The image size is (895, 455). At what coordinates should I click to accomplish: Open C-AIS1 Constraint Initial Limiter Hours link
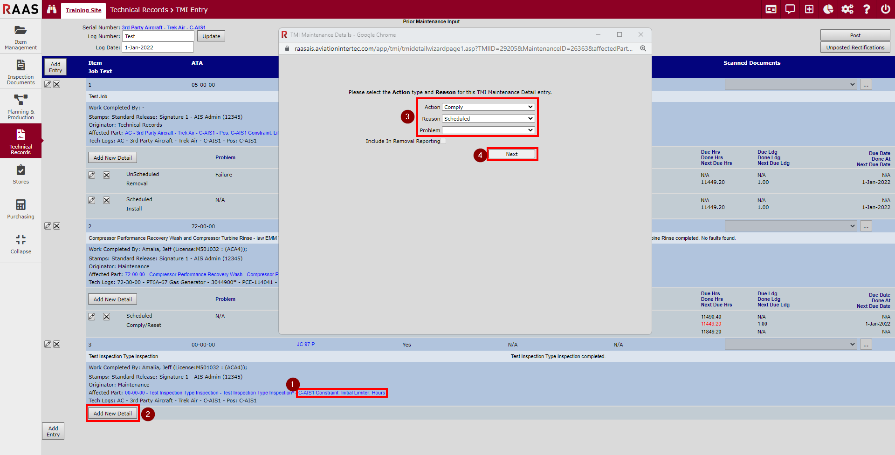click(342, 393)
